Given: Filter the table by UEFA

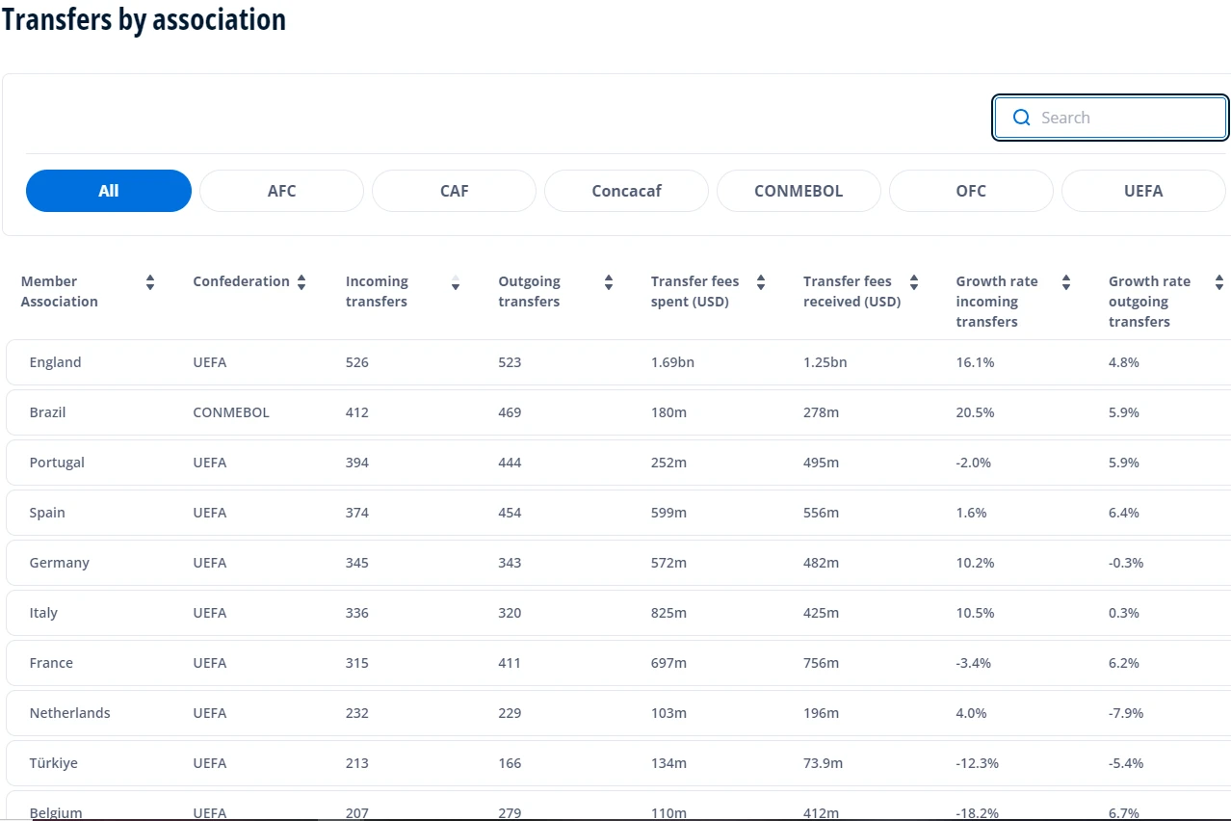Looking at the screenshot, I should coord(1143,191).
